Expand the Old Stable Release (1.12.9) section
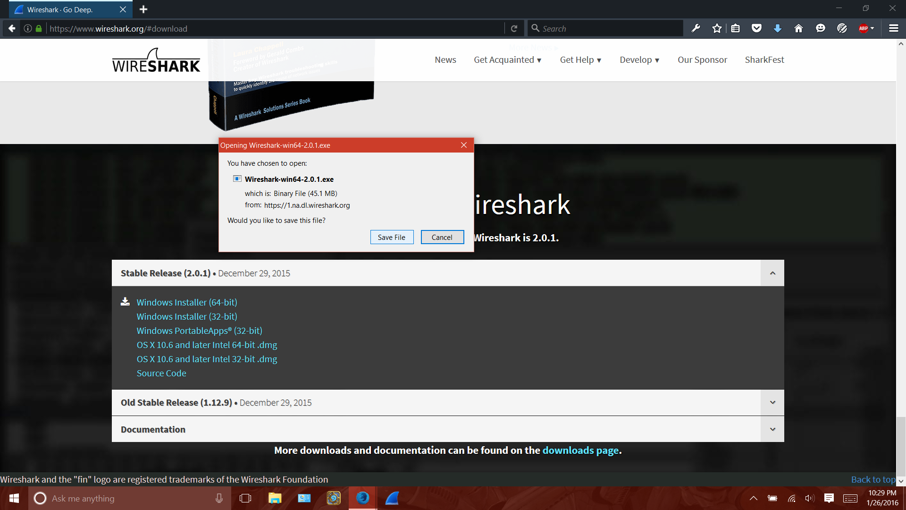The height and width of the screenshot is (510, 906). tap(772, 402)
